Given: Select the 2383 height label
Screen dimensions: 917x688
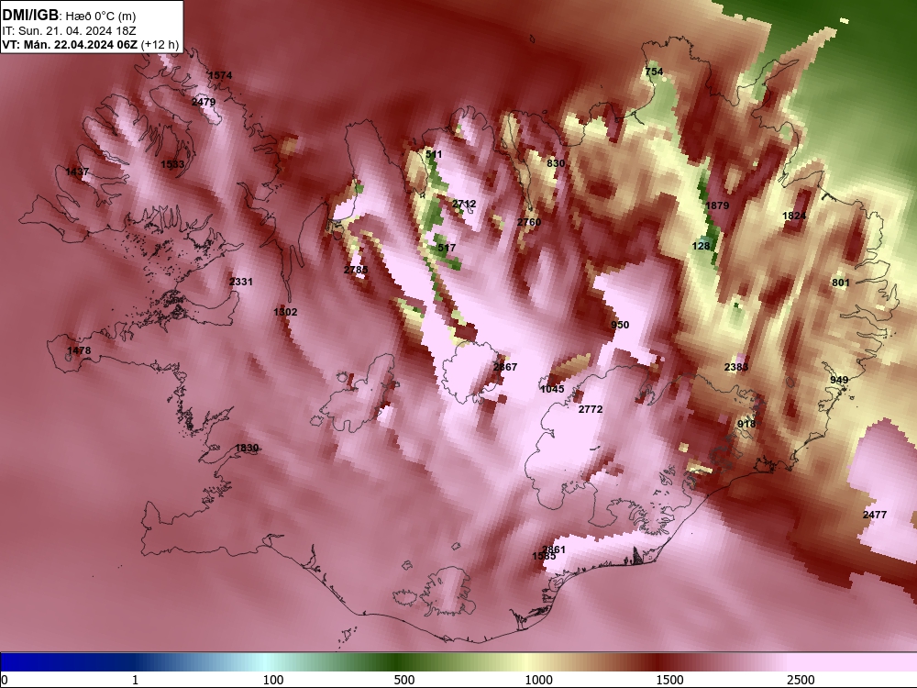Looking at the screenshot, I should [735, 367].
